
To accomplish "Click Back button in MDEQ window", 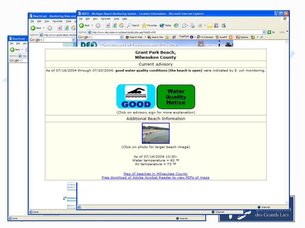I will point(84,26).
